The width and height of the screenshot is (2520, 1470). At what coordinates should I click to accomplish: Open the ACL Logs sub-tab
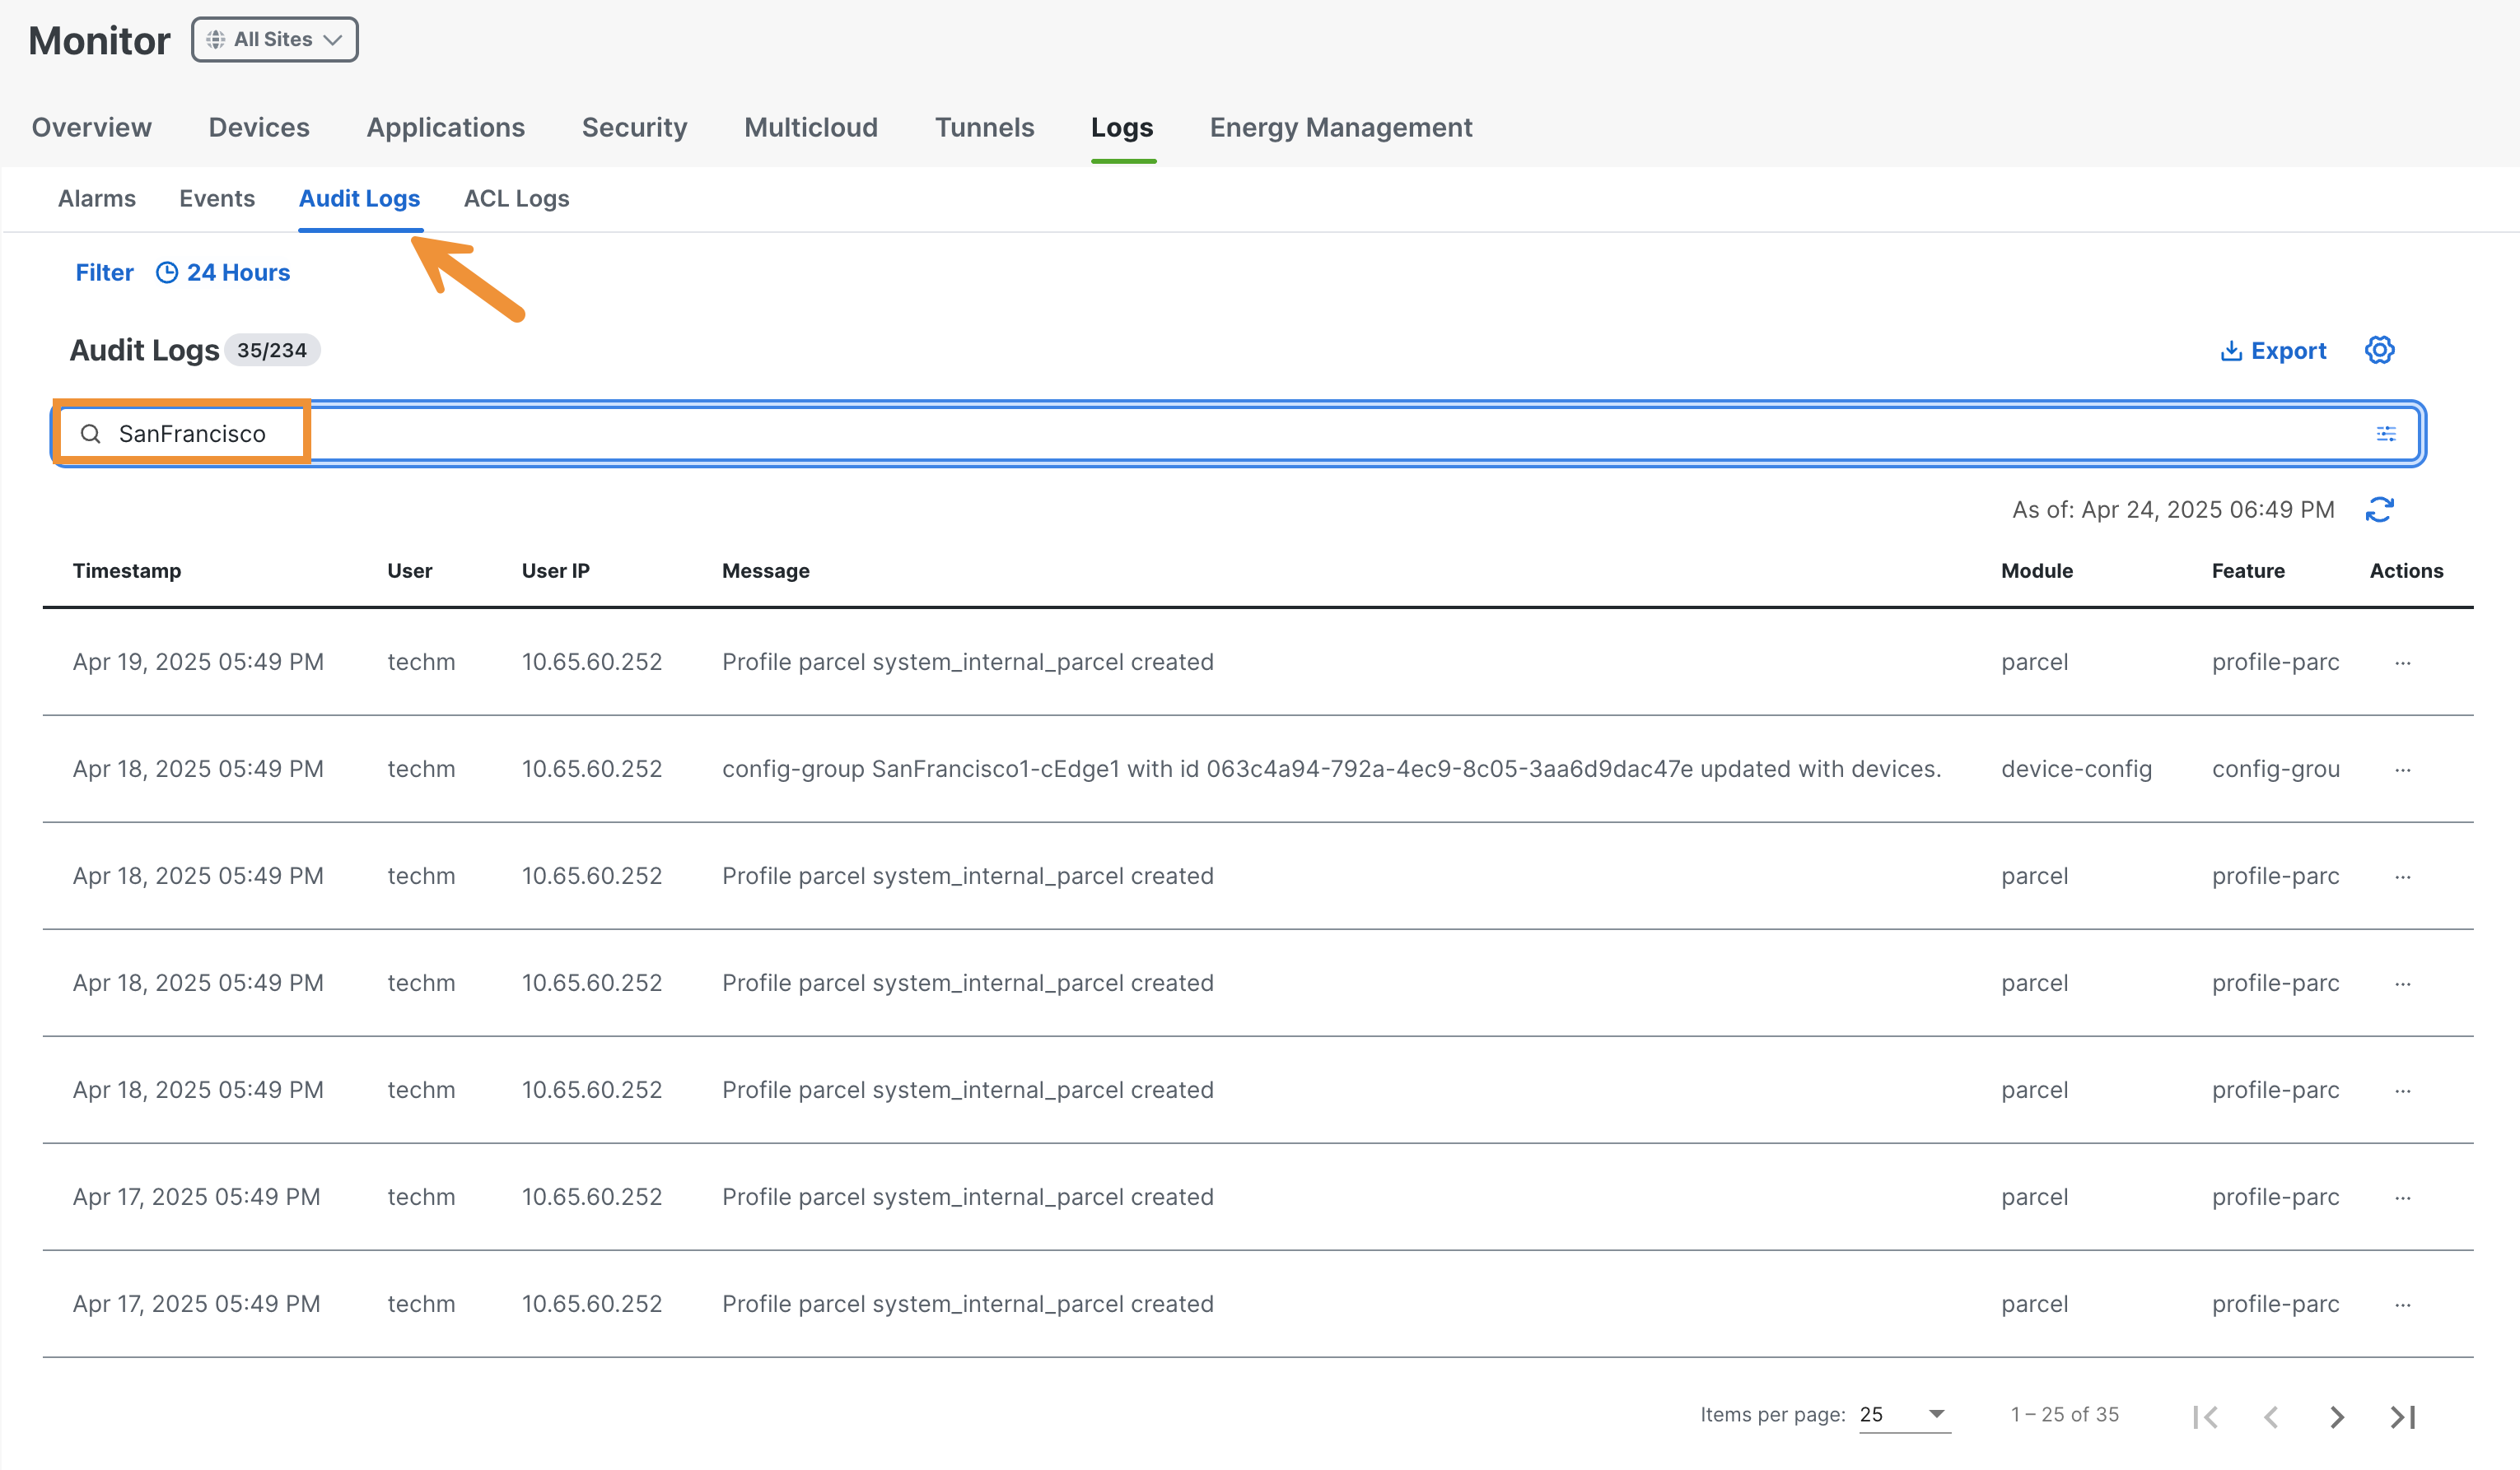tap(516, 198)
